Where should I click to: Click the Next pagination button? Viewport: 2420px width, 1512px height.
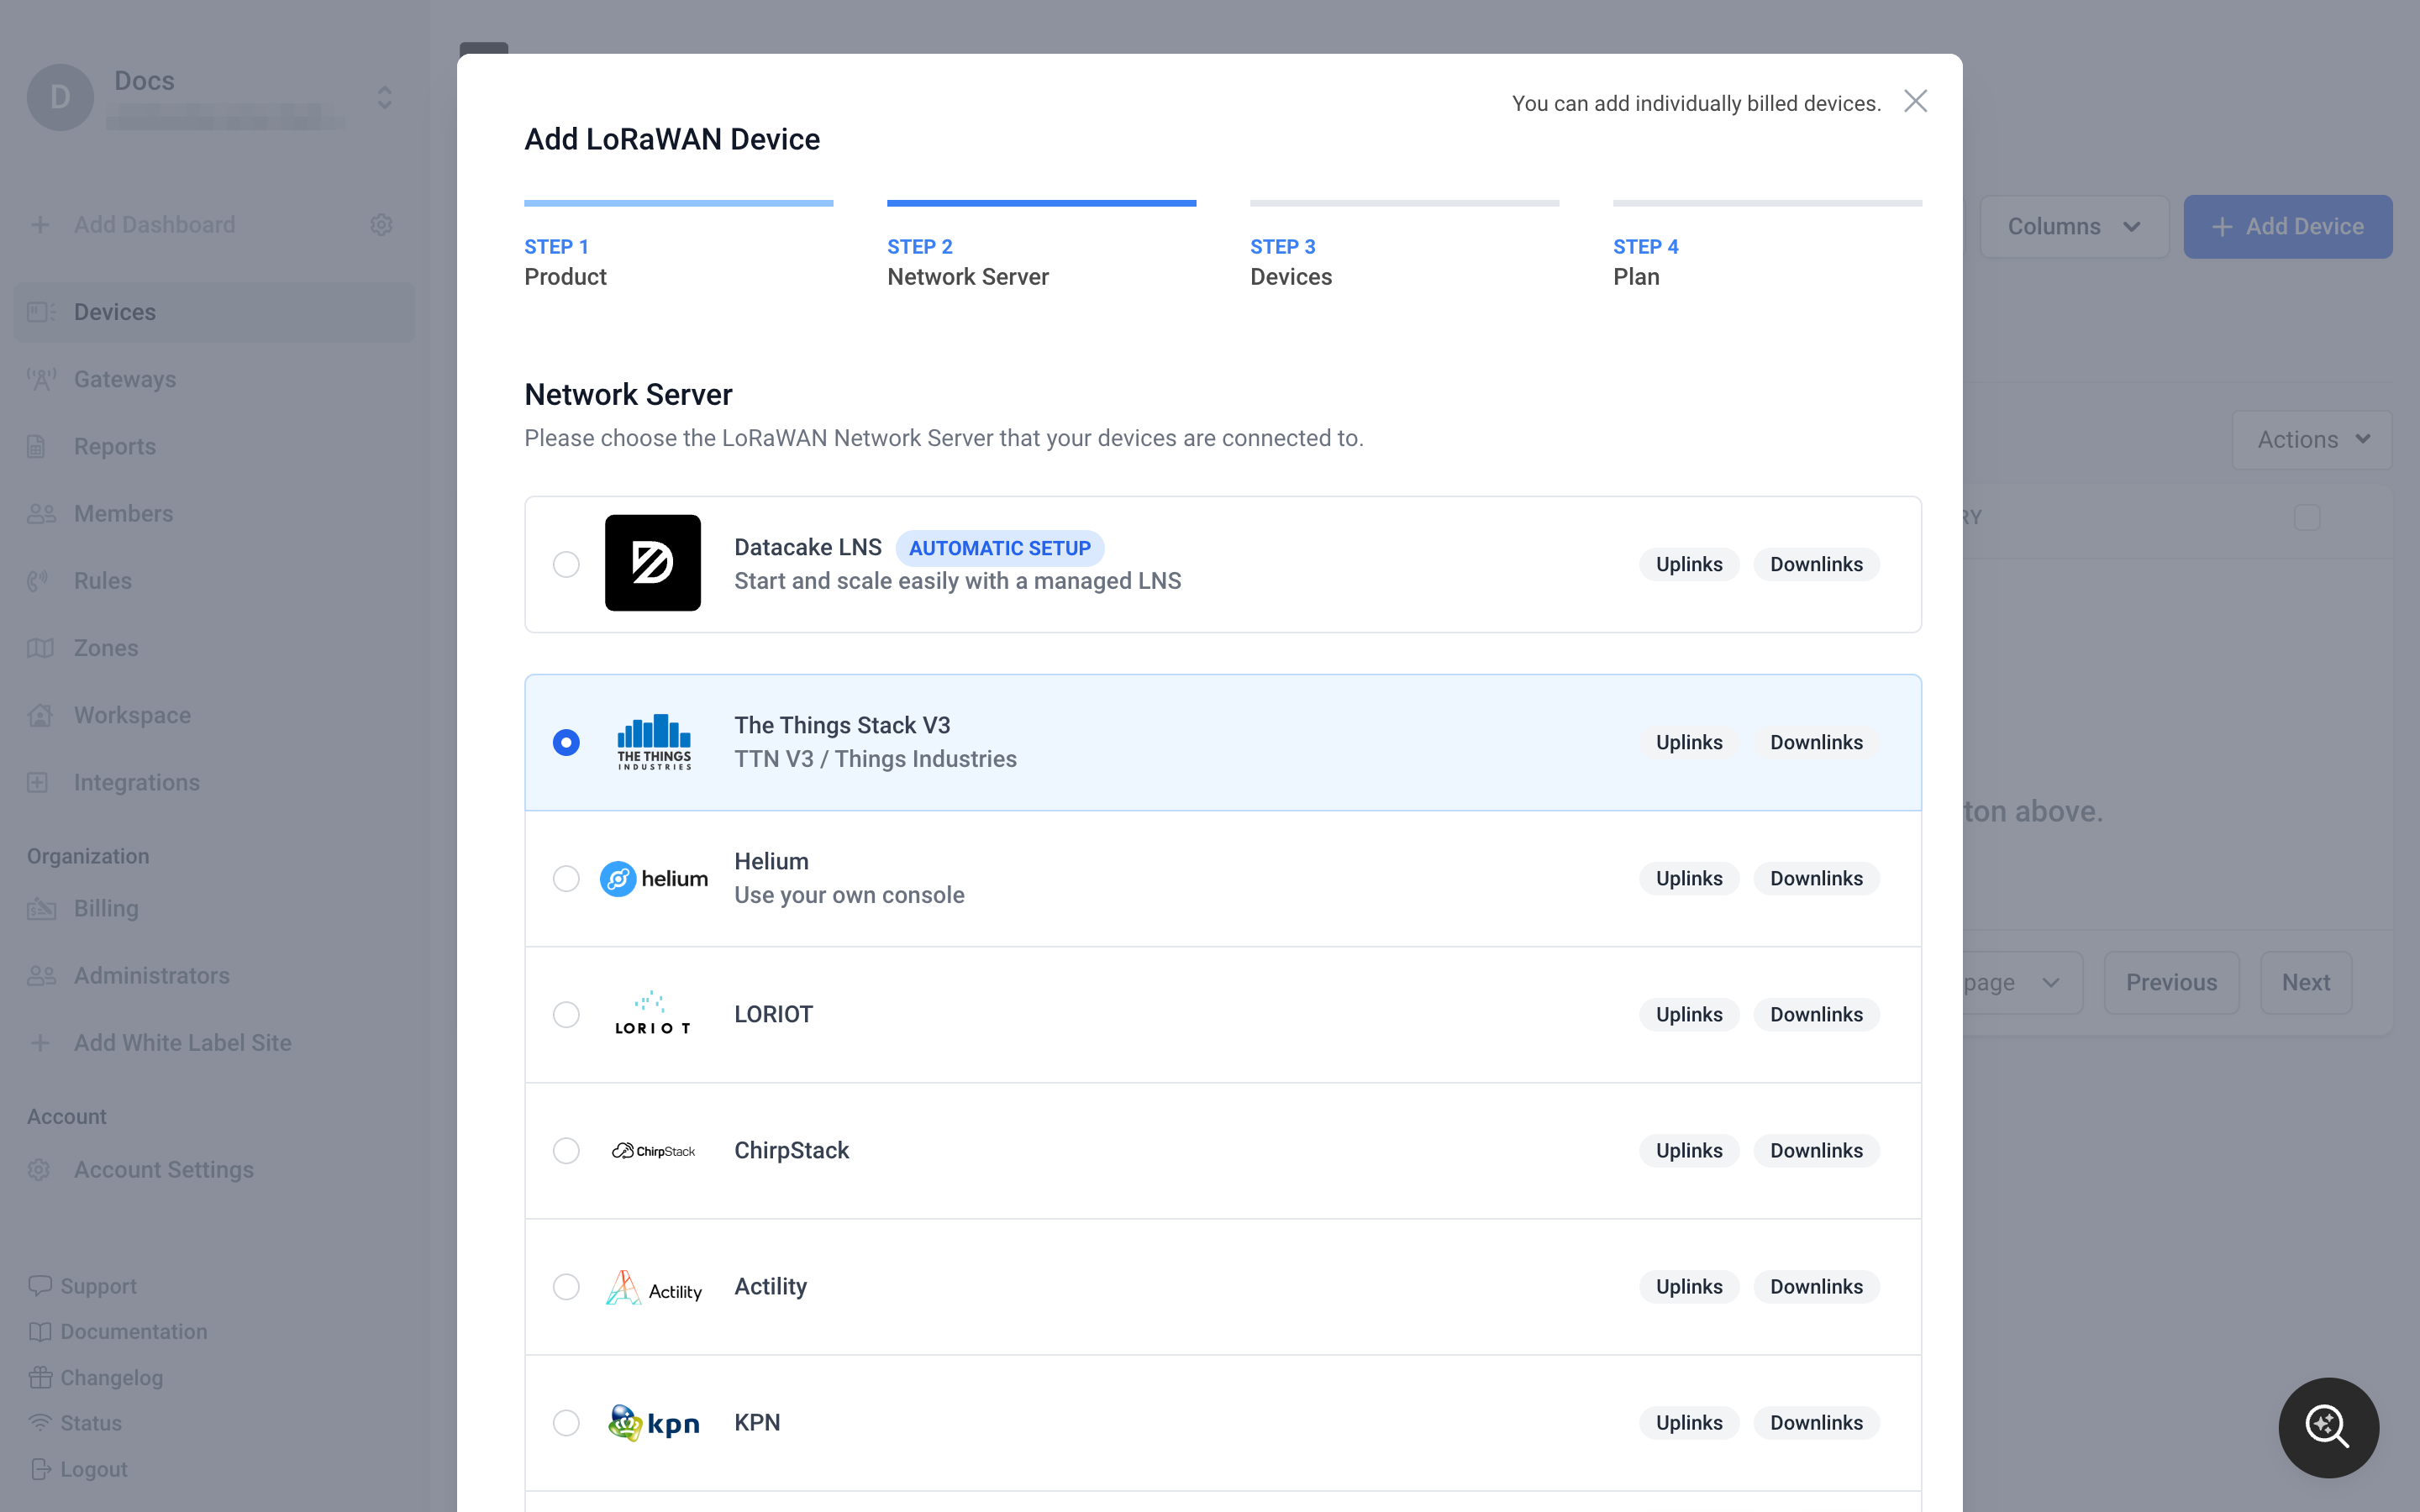tap(2305, 982)
